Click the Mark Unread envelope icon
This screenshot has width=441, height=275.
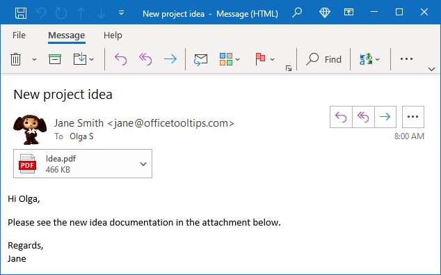[x=200, y=59]
